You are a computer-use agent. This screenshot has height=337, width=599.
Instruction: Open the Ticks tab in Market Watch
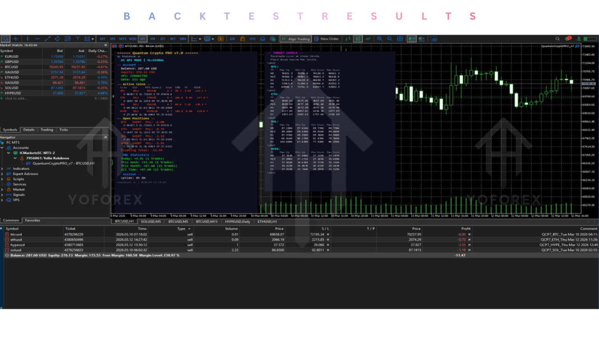coord(63,130)
